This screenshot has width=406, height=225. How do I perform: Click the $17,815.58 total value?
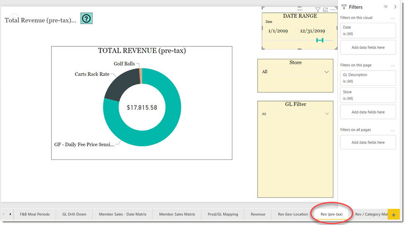click(142, 108)
